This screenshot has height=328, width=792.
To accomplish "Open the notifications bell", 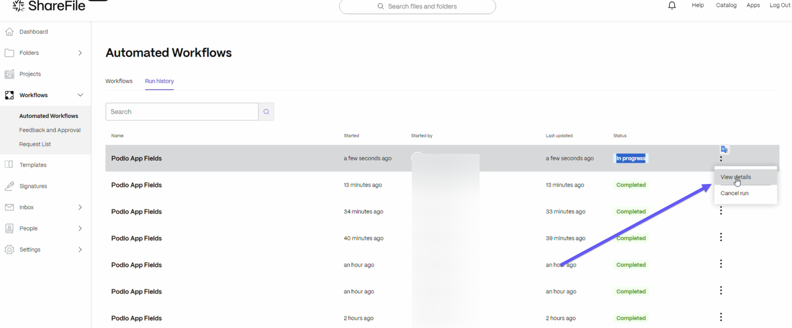I will (x=672, y=6).
